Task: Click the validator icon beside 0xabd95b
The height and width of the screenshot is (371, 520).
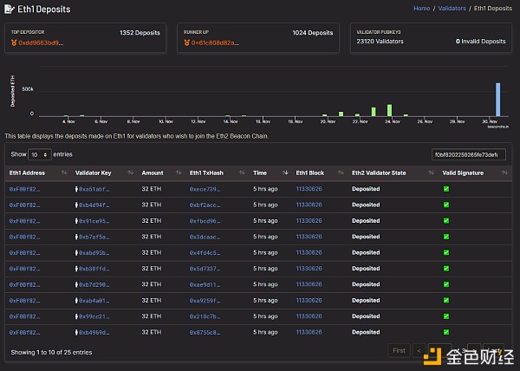Action: (x=76, y=252)
